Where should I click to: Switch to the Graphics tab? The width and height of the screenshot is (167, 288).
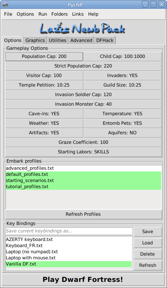pos(35,41)
